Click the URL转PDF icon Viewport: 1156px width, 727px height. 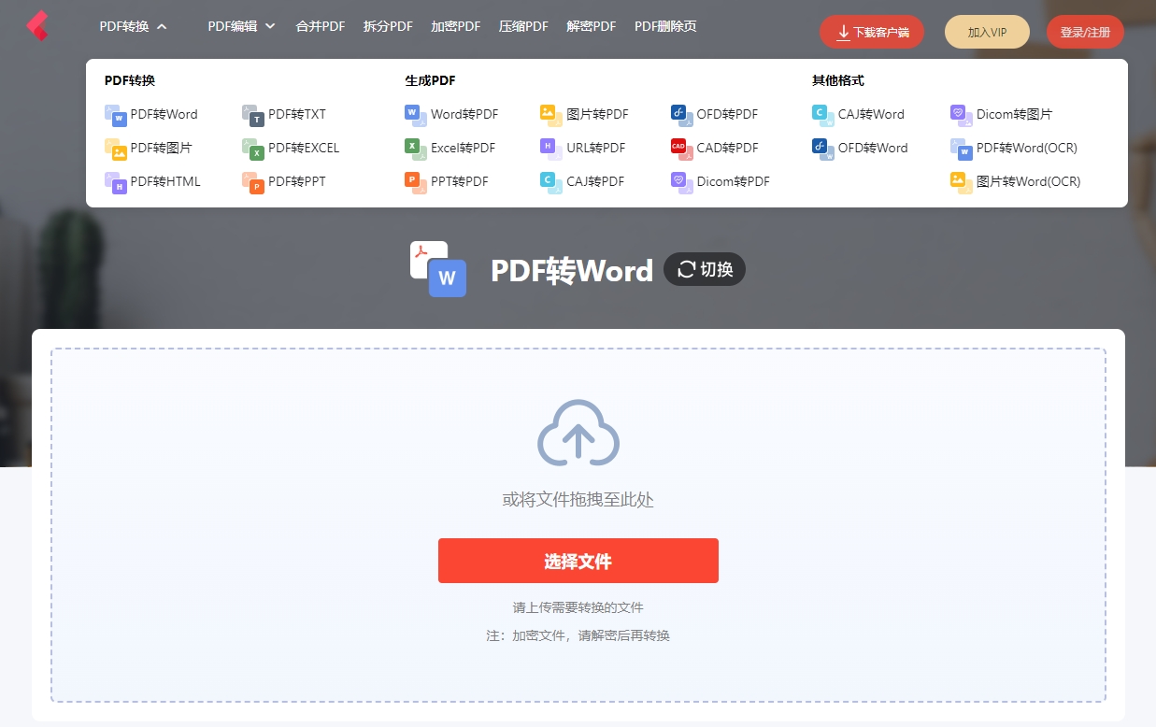[550, 149]
